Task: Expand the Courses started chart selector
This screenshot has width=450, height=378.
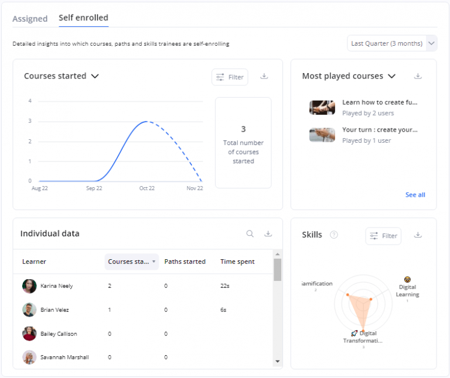Action: [x=95, y=76]
